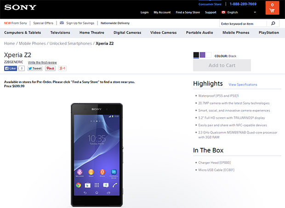The image size is (285, 208).
Task: Click the Easily pair and share NFC highlight
Action: point(233,125)
